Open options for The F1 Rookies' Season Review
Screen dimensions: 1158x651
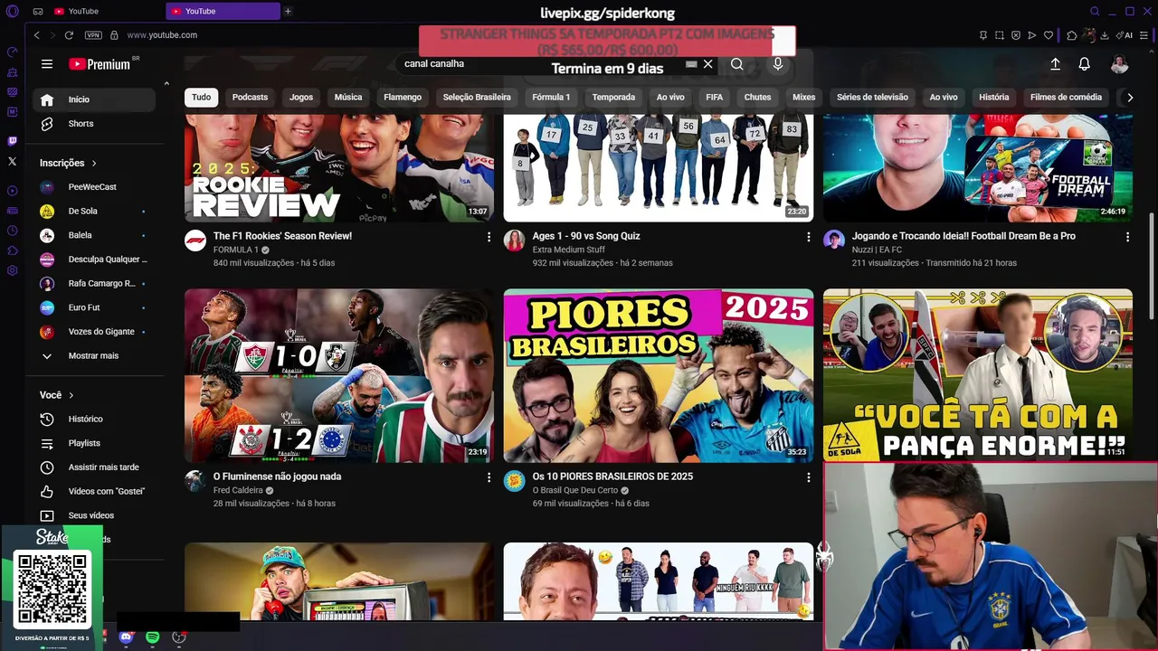(489, 237)
